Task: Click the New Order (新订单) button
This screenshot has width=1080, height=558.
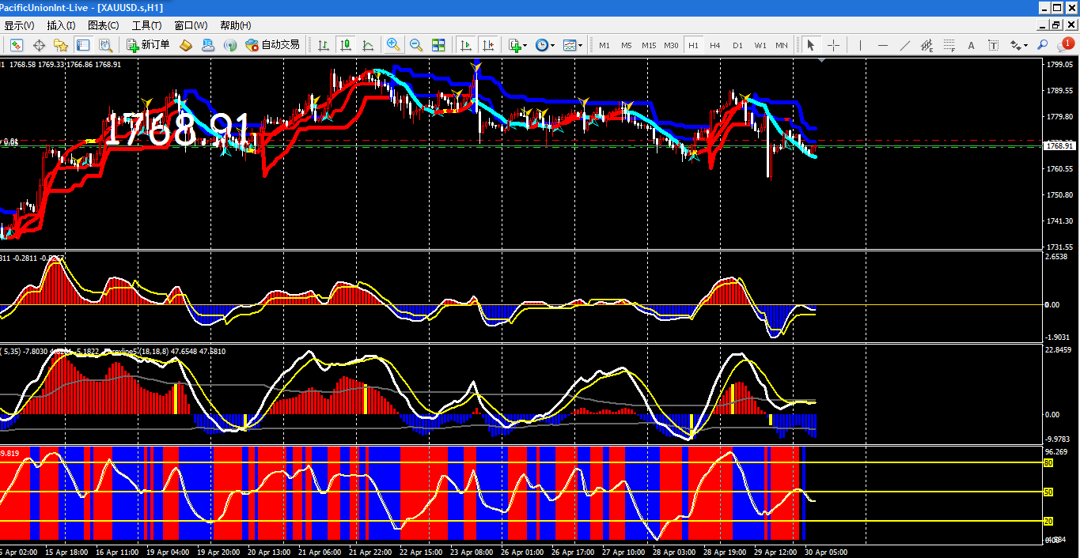Action: pos(148,45)
